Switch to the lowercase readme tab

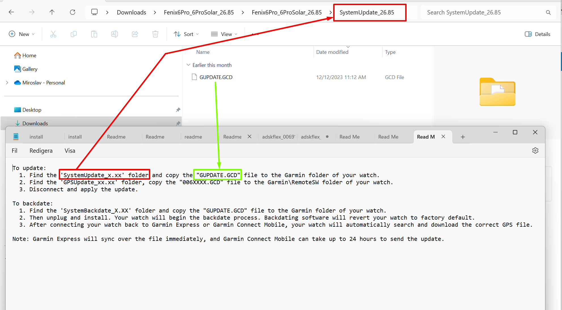pos(193,137)
